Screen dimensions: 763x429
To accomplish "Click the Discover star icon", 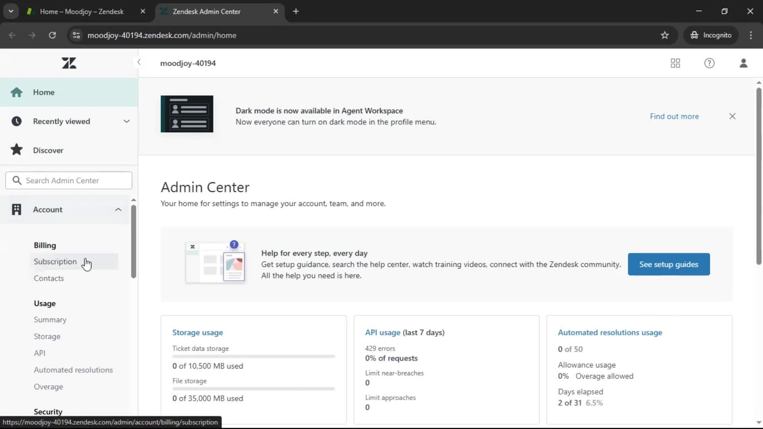I will (16, 150).
